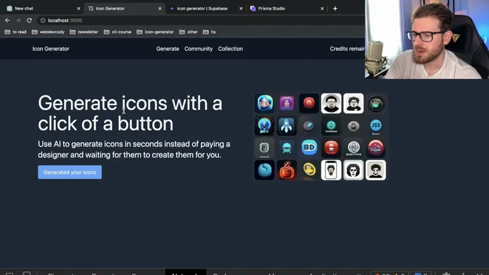The image size is (489, 275).
Task: Close the Prisma Studio tab
Action: (322, 8)
